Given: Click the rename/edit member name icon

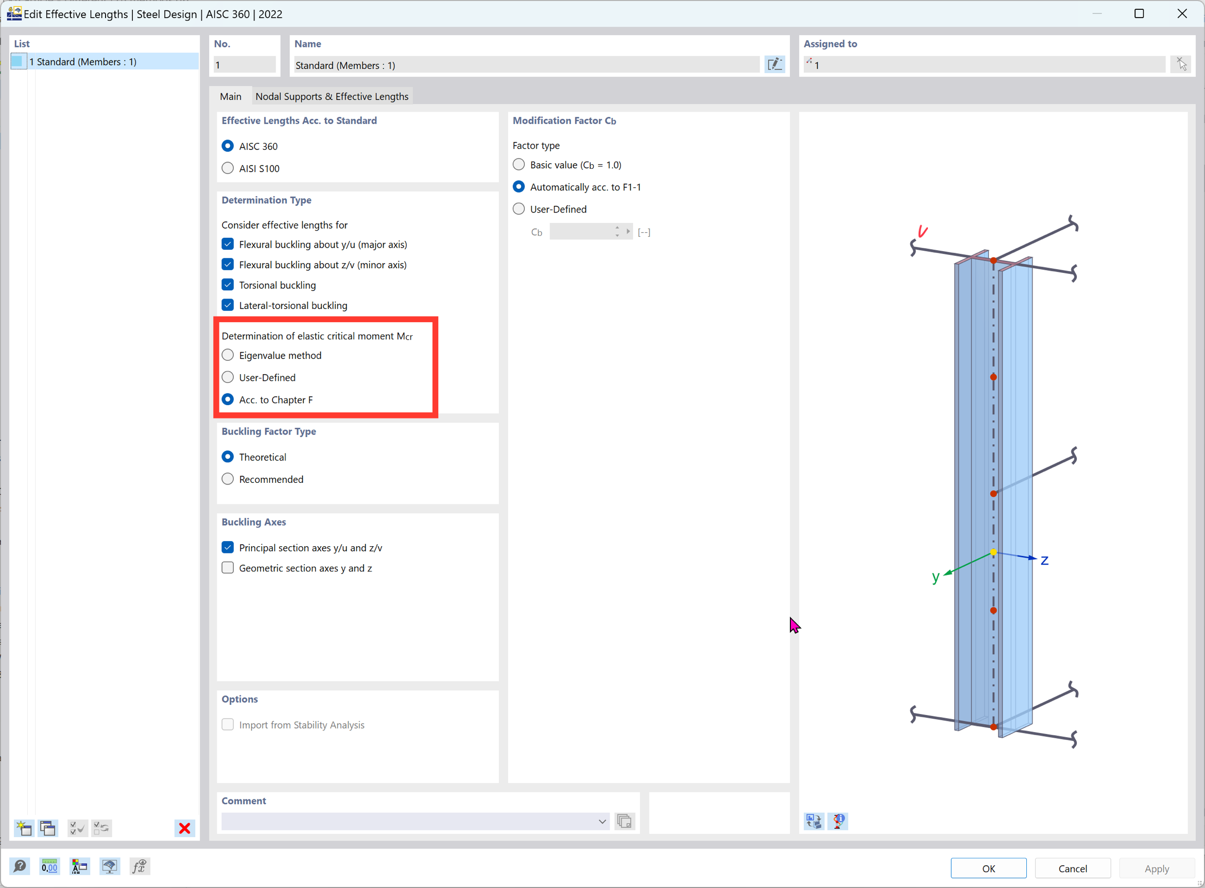Looking at the screenshot, I should coord(774,64).
